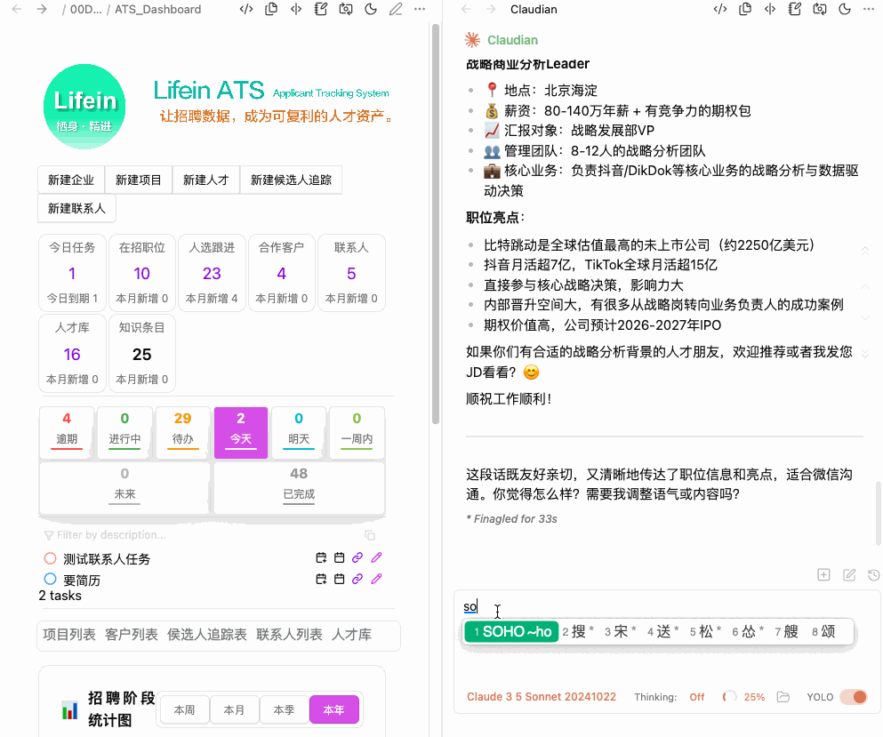Screen dimensions: 883x737
Task: Click 新建企业 button
Action: pos(71,180)
